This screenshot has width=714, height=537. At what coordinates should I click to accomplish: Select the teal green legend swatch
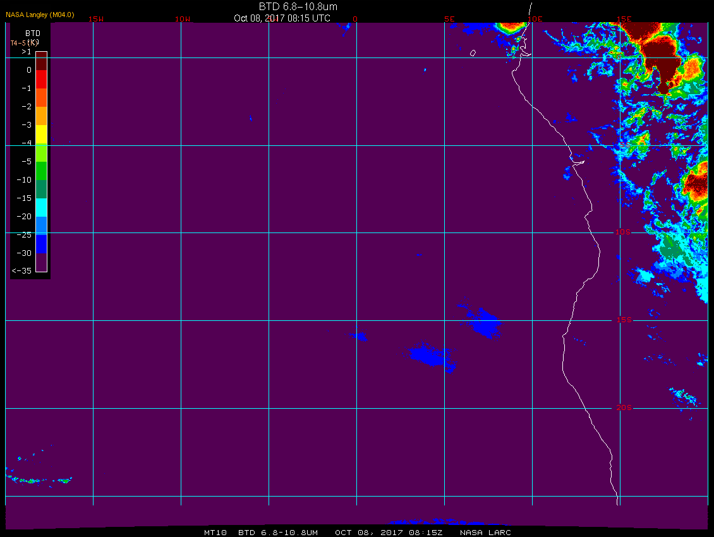coord(42,189)
